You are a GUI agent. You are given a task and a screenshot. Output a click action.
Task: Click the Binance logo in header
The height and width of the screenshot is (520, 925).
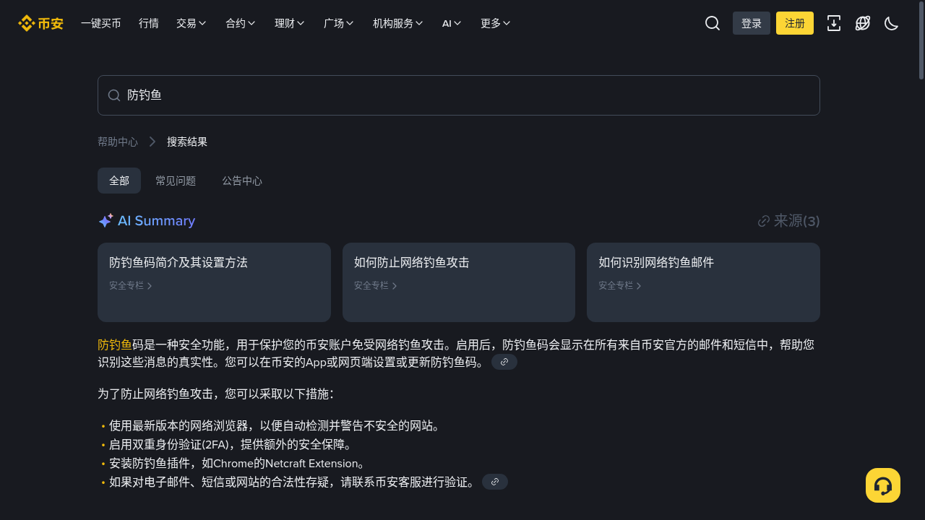[x=40, y=23]
